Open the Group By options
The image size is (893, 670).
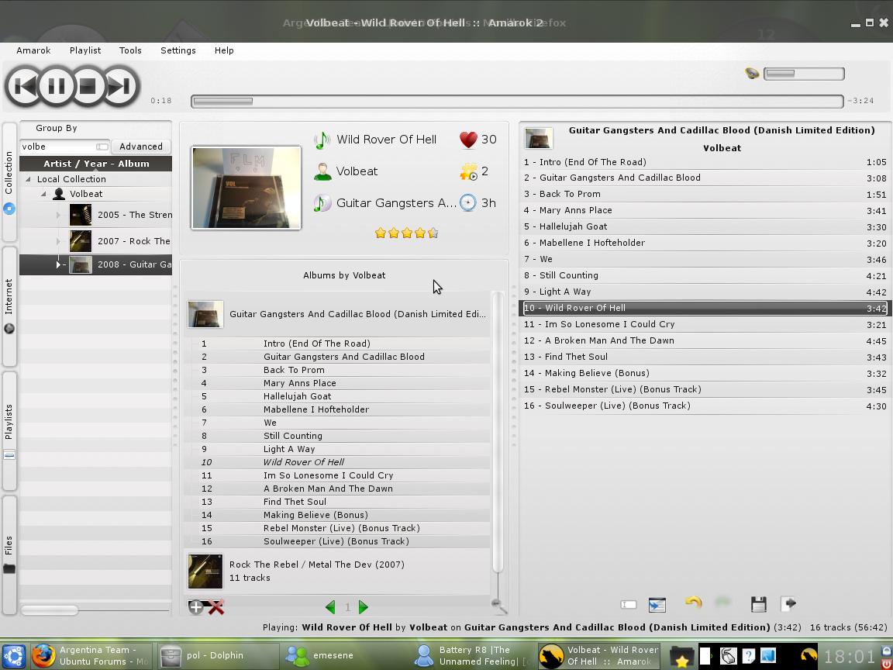point(57,128)
